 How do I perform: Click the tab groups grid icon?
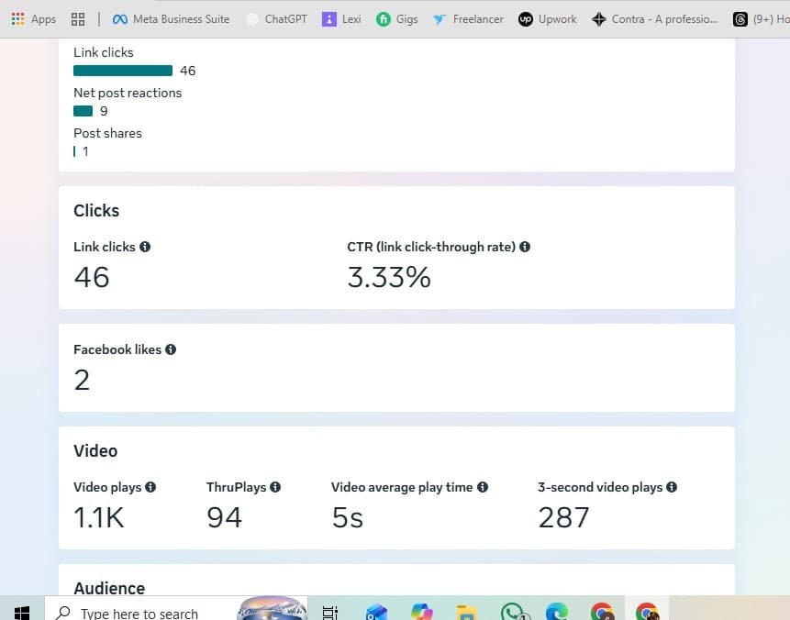(78, 19)
